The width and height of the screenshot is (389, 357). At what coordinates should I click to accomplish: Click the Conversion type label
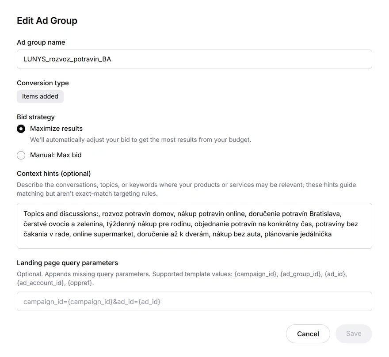click(43, 83)
